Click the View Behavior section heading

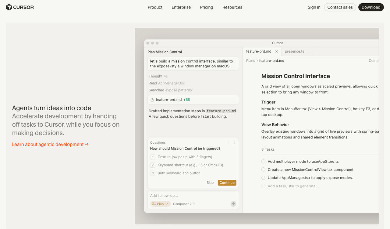pyautogui.click(x=275, y=125)
